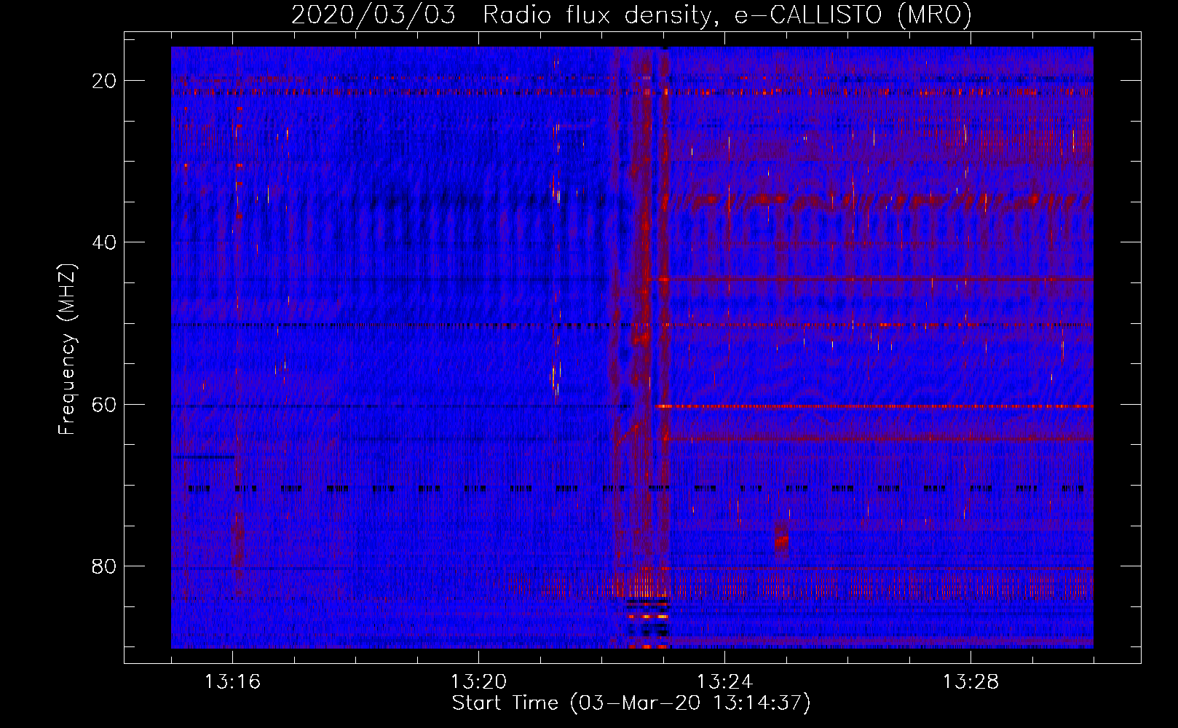Click the 60 frequency tick label
Viewport: 1178px width, 728px height.
(x=105, y=404)
